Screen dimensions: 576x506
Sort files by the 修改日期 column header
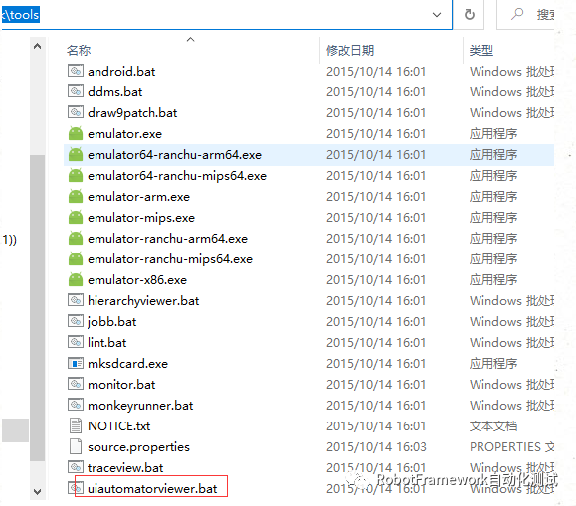(350, 50)
